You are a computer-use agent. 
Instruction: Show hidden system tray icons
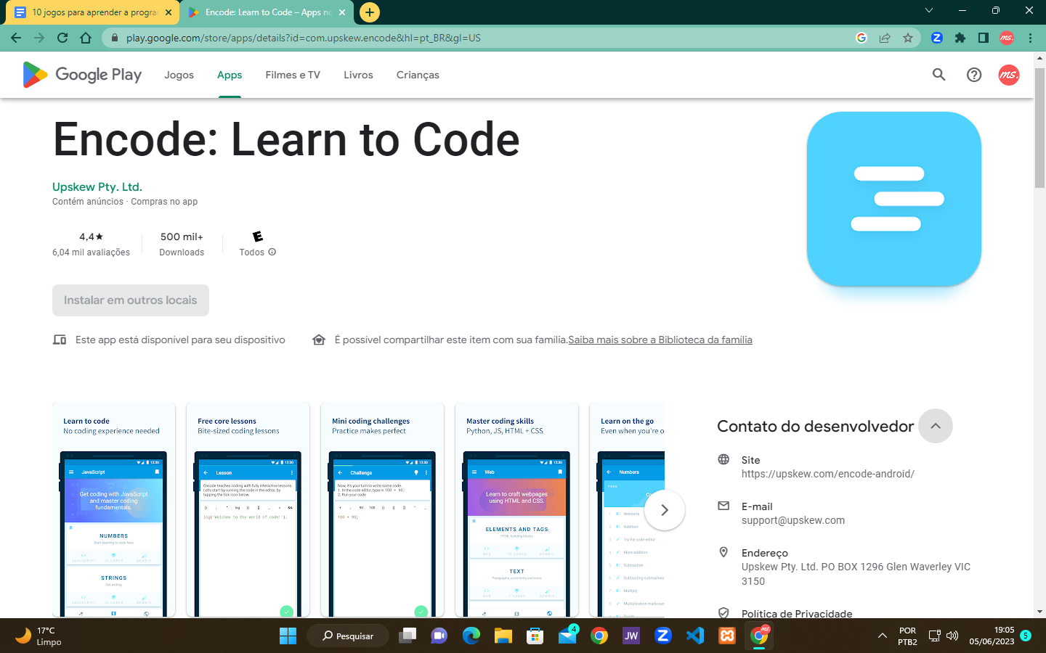(x=883, y=636)
